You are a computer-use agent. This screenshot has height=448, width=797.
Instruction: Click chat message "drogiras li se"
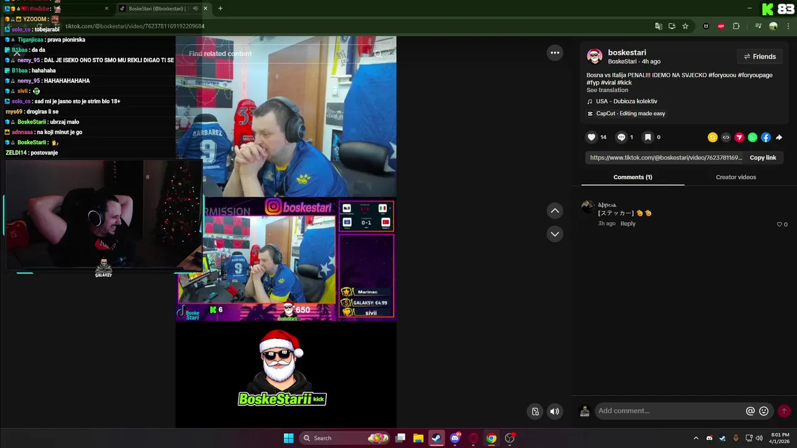point(42,111)
